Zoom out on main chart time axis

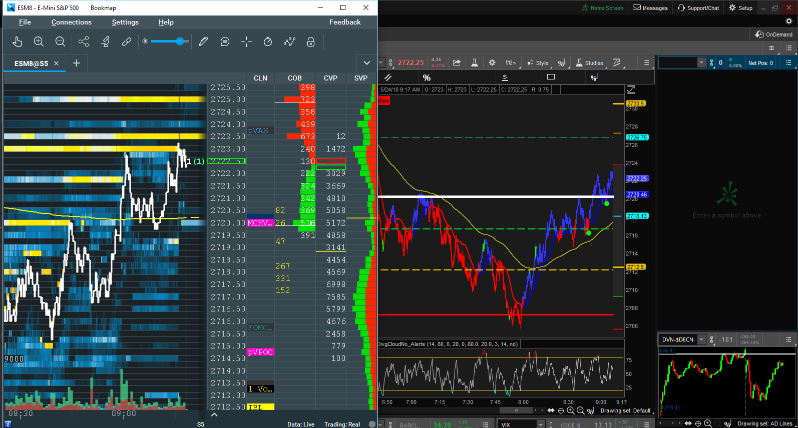581,410
